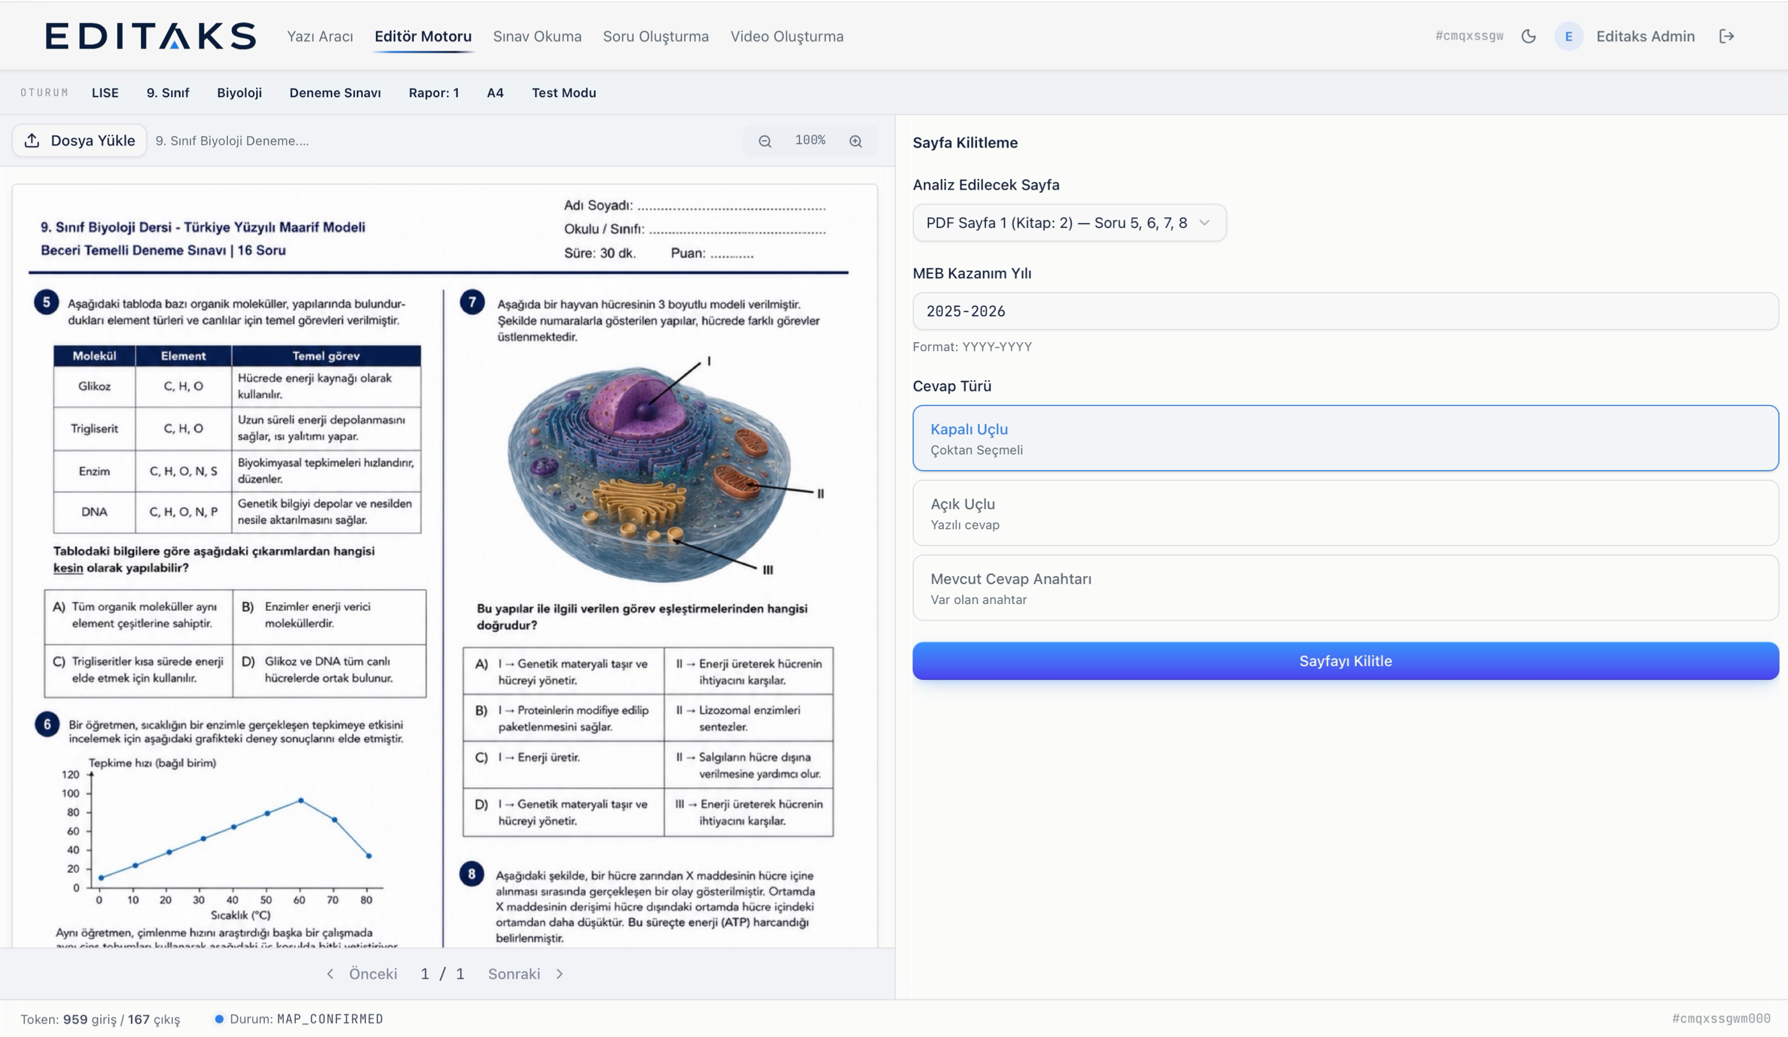Click the chevron arrow in the PDF Sayfa selector
This screenshot has height=1037, width=1788.
[x=1204, y=223]
